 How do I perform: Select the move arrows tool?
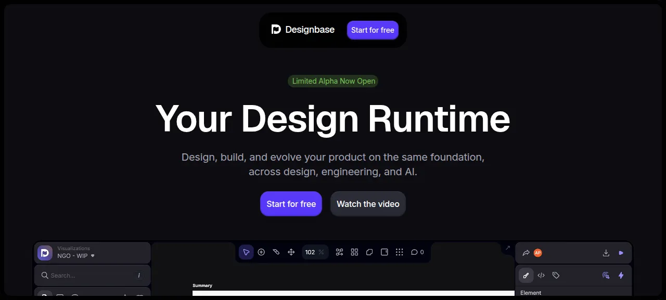pos(291,252)
